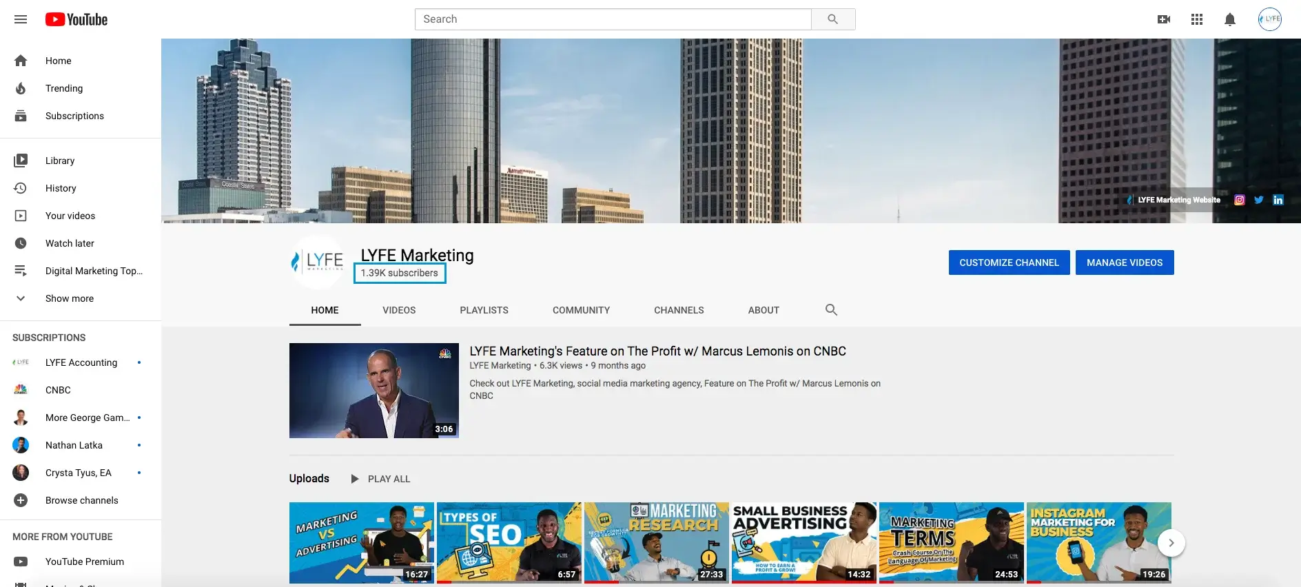Open Watch later list
1301x587 pixels.
pos(81,243)
